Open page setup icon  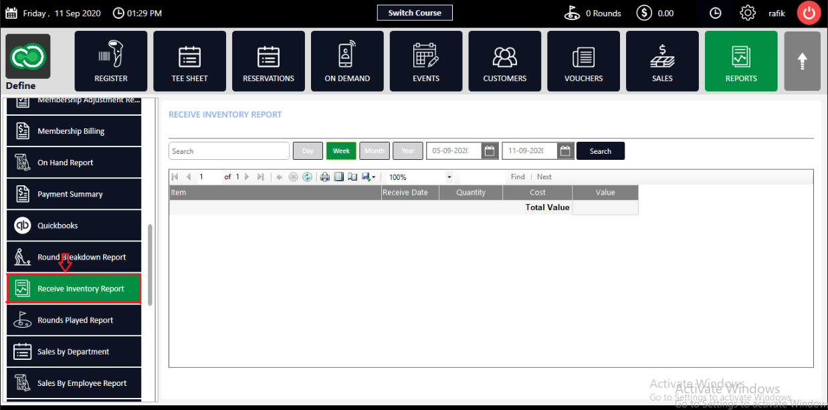[x=352, y=177]
